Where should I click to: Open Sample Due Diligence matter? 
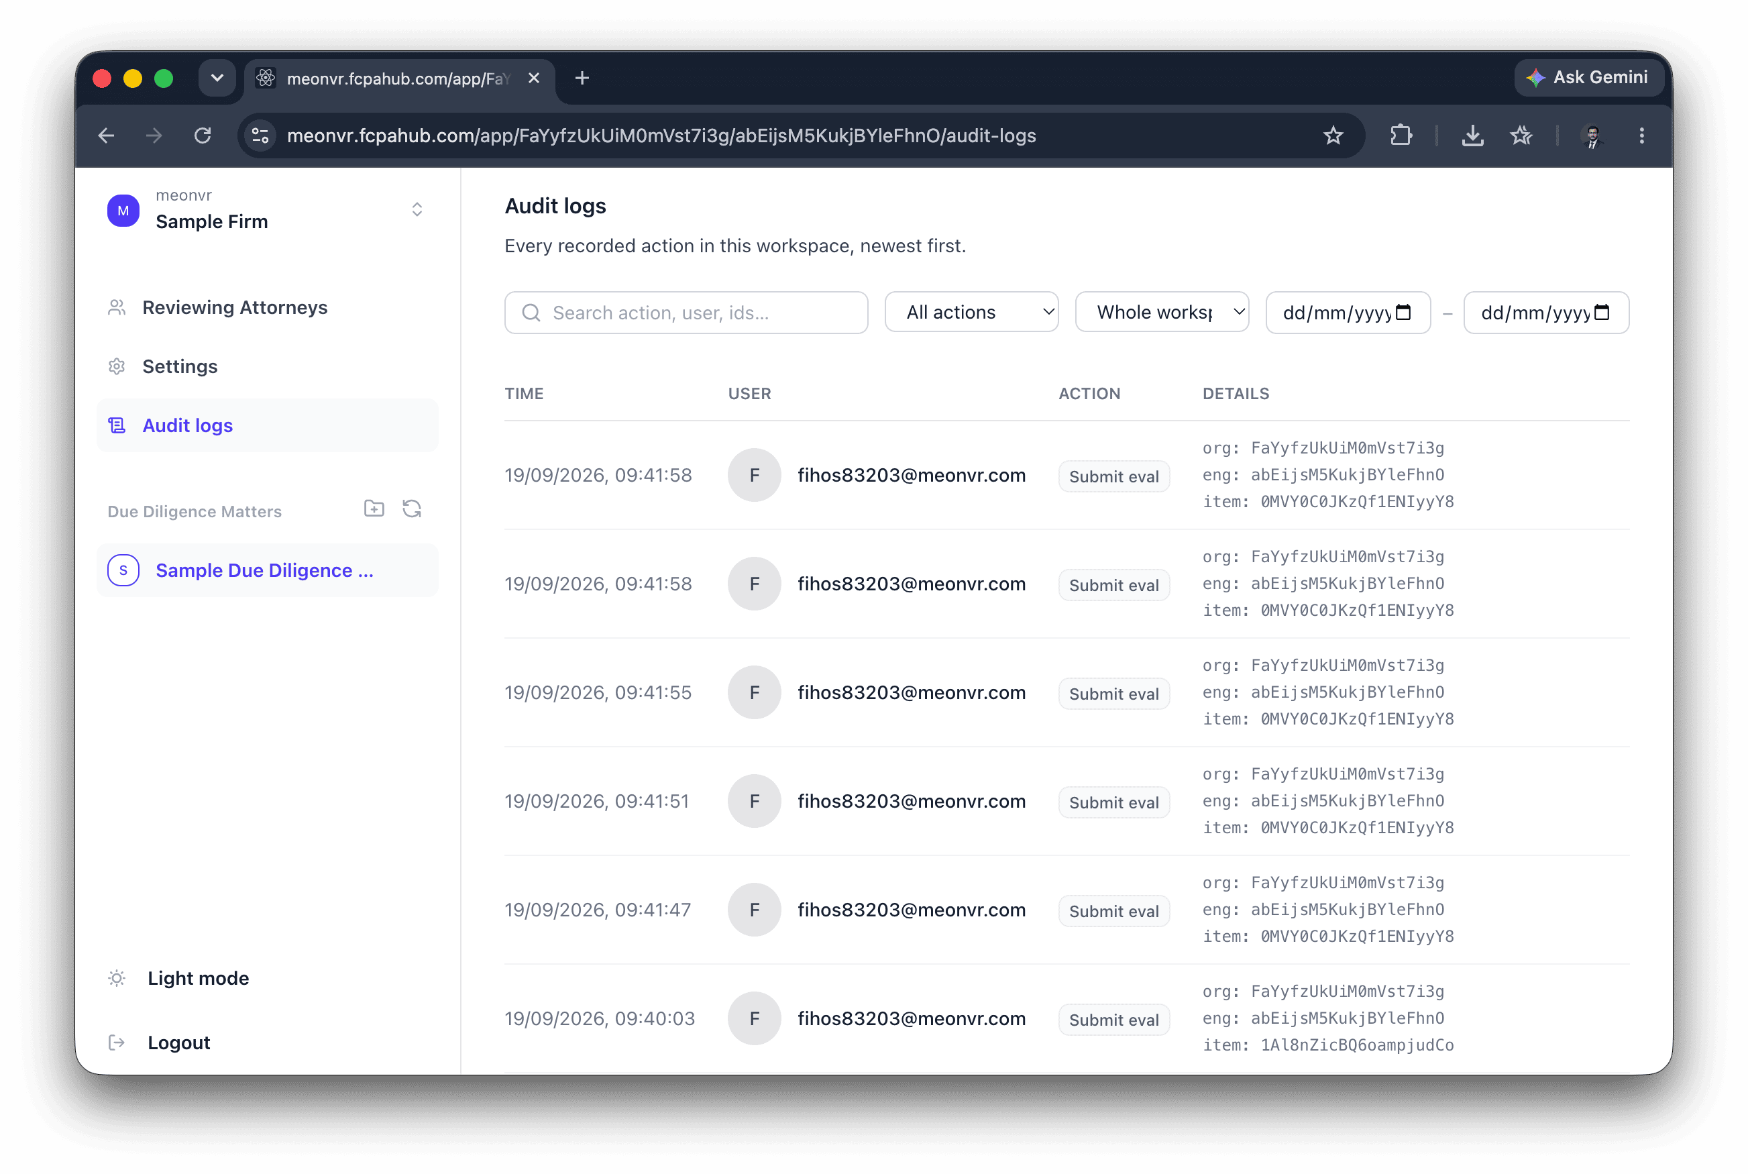click(x=267, y=570)
